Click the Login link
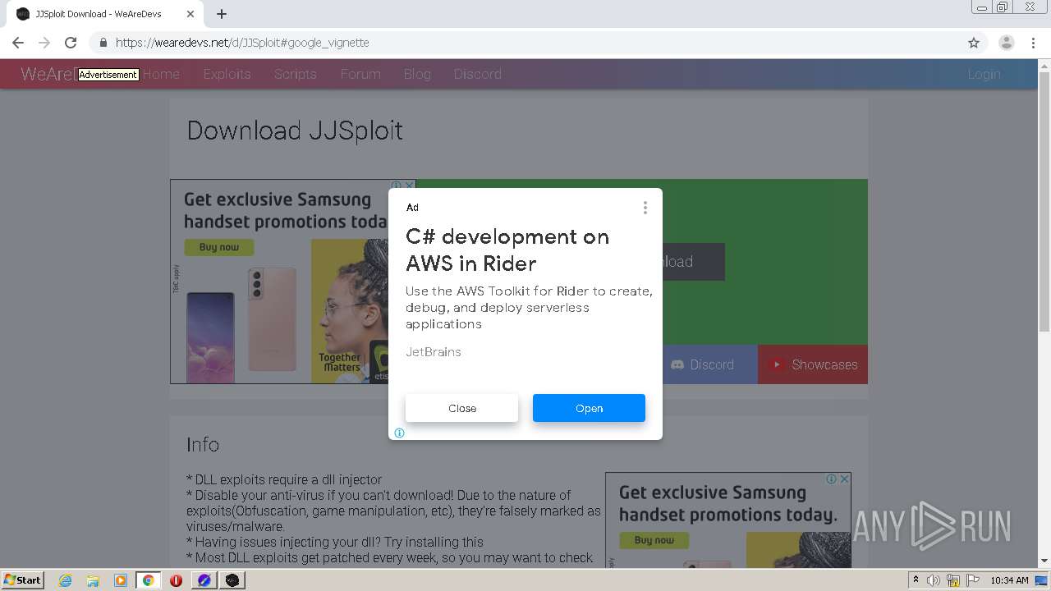The image size is (1051, 591). 984,74
